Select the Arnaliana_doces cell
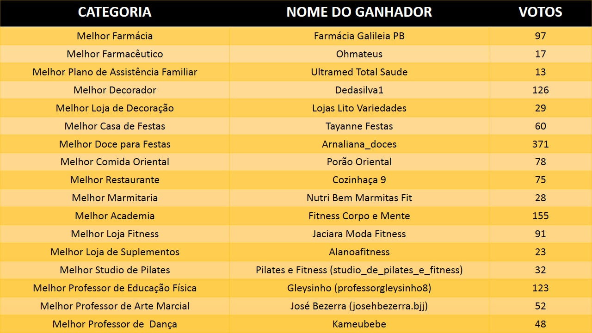The image size is (592, 333). [359, 144]
